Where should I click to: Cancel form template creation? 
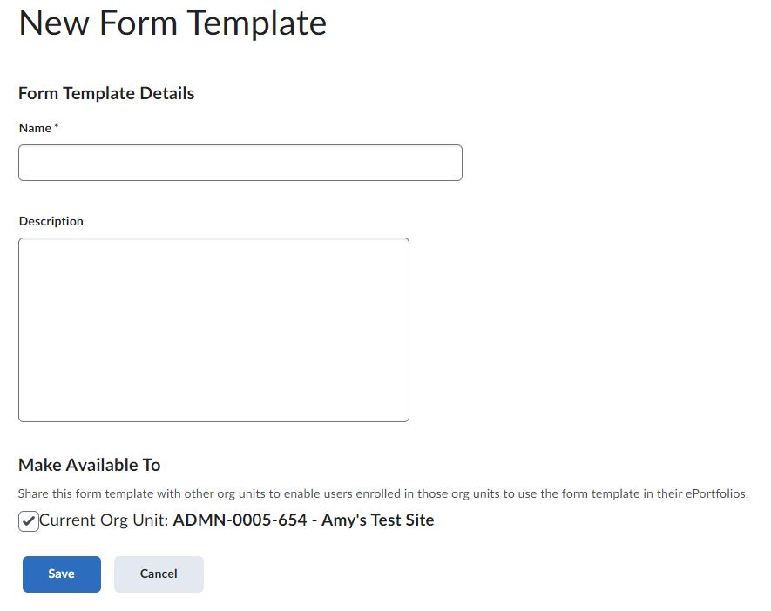158,574
